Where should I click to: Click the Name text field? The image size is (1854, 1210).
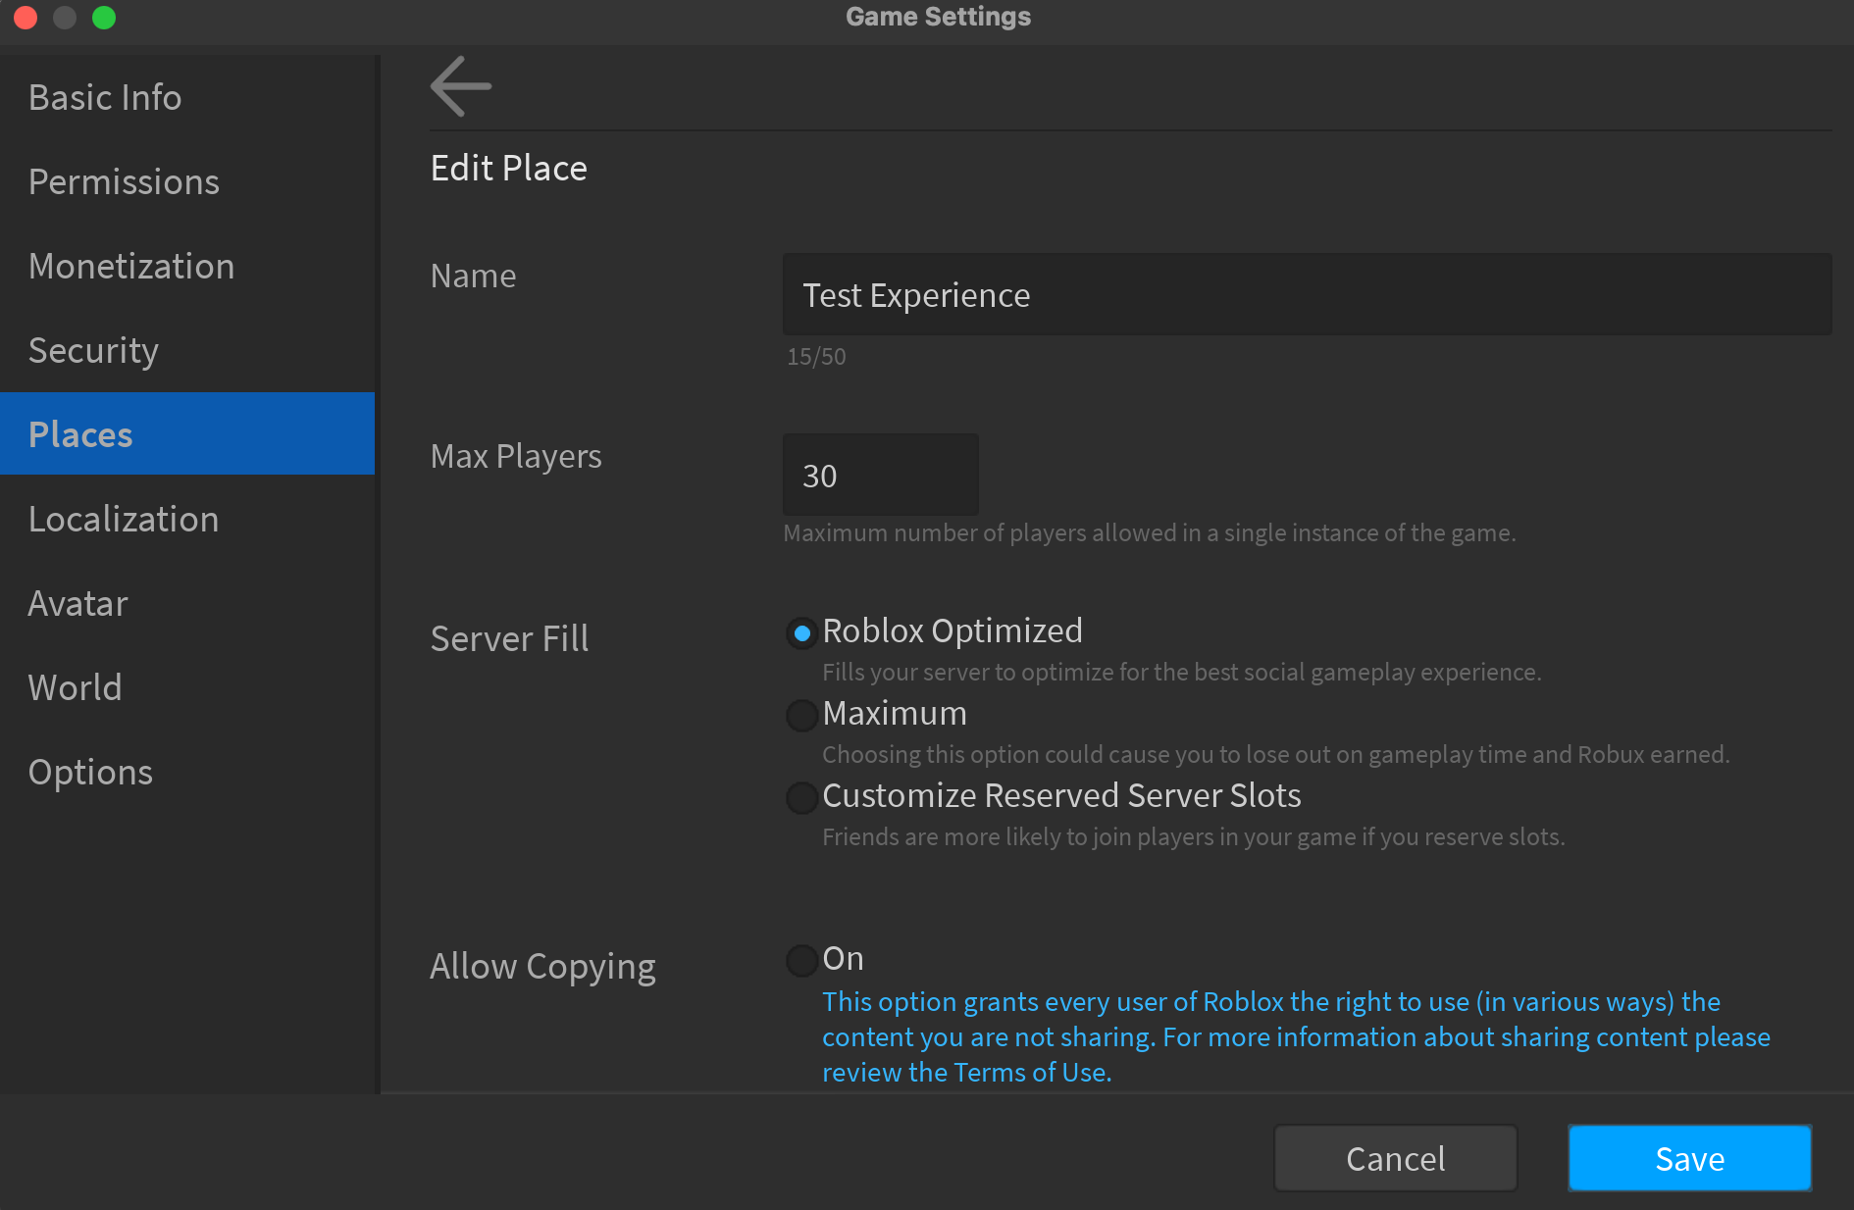[x=1307, y=295]
